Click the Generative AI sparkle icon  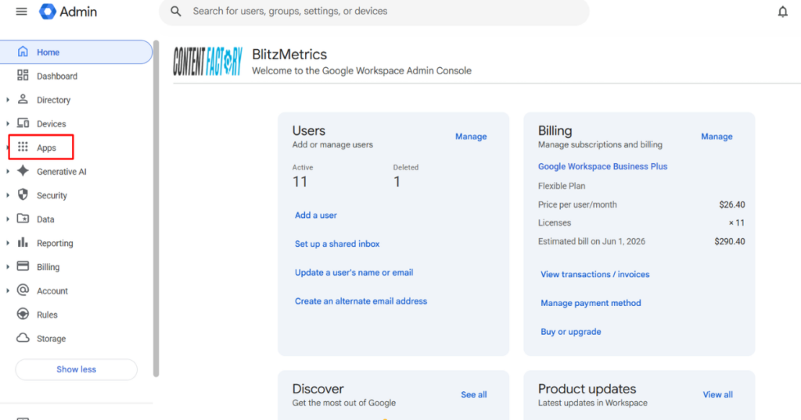coord(23,171)
